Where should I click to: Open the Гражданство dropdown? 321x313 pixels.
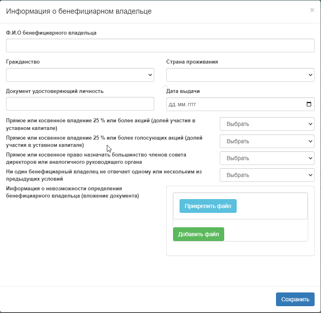80,75
